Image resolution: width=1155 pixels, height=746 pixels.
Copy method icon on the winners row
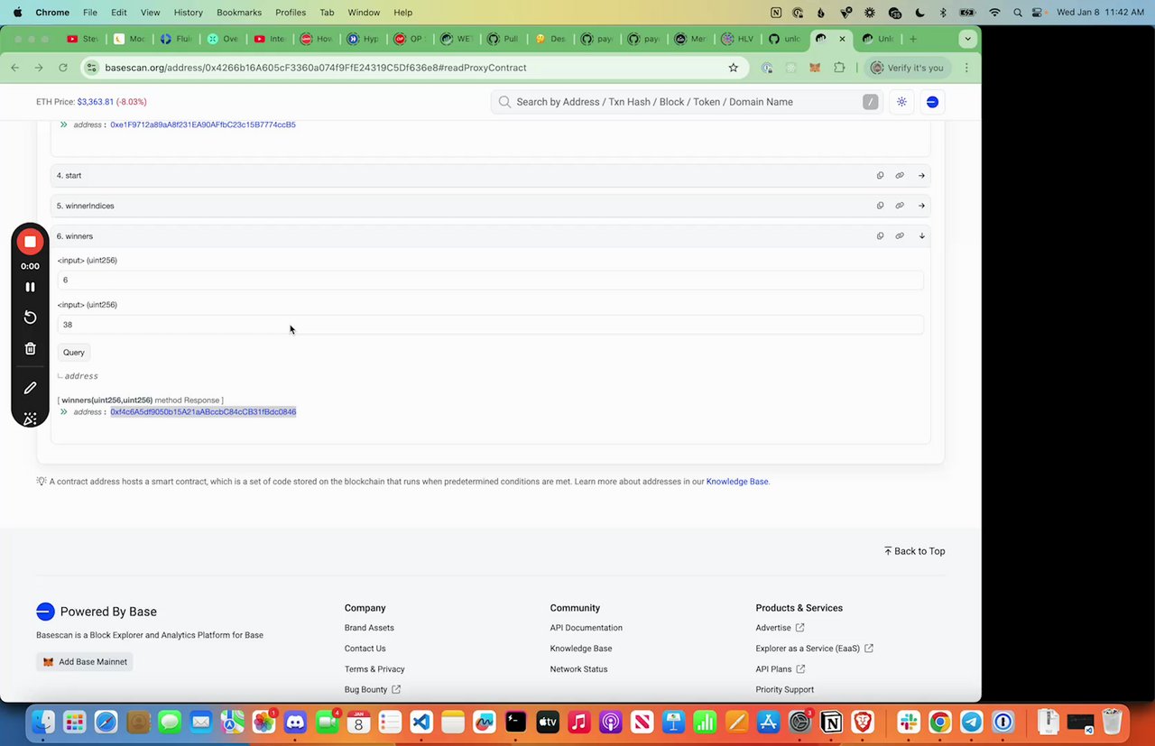(x=880, y=236)
